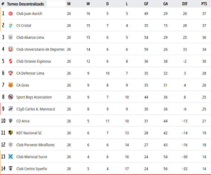The width and height of the screenshot is (211, 175).
Task: Open the Carlos A. Mannucci crest icon
Action: 11,109
